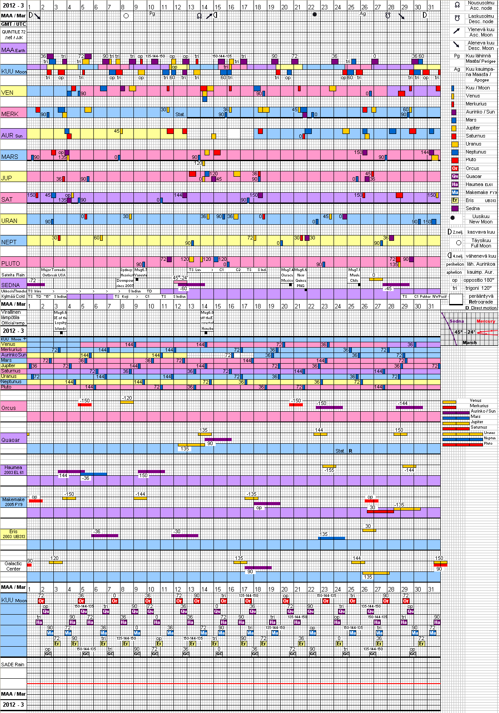
Task: Click the Galactic Center row label
Action: [x=13, y=566]
